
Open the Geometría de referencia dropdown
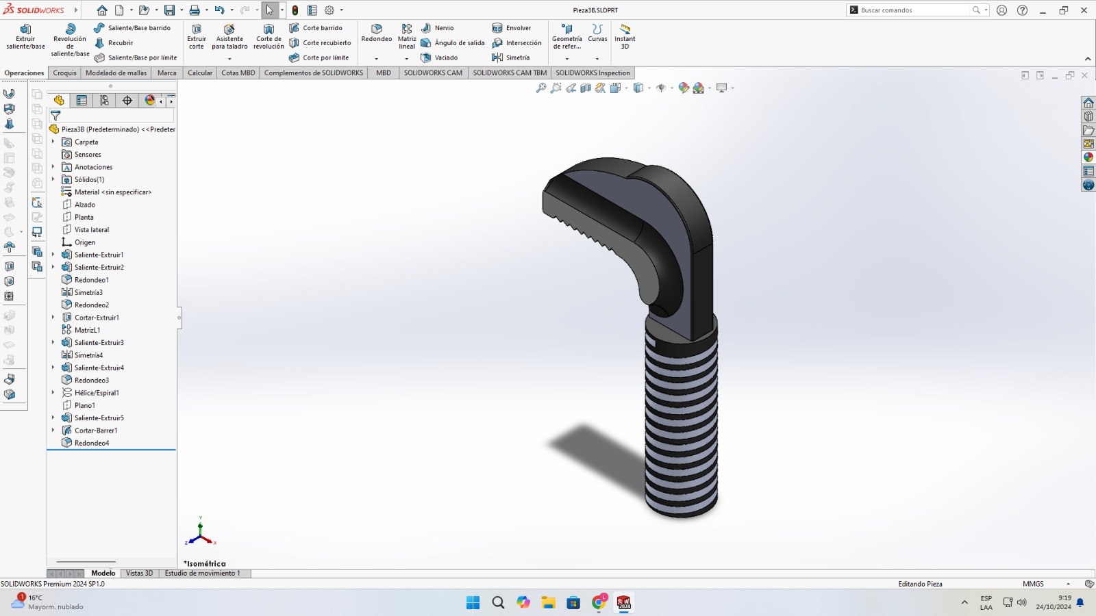pyautogui.click(x=567, y=59)
